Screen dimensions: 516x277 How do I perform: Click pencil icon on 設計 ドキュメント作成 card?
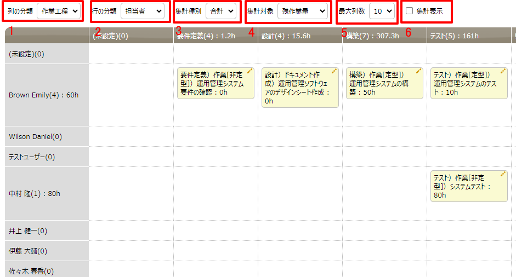334,71
